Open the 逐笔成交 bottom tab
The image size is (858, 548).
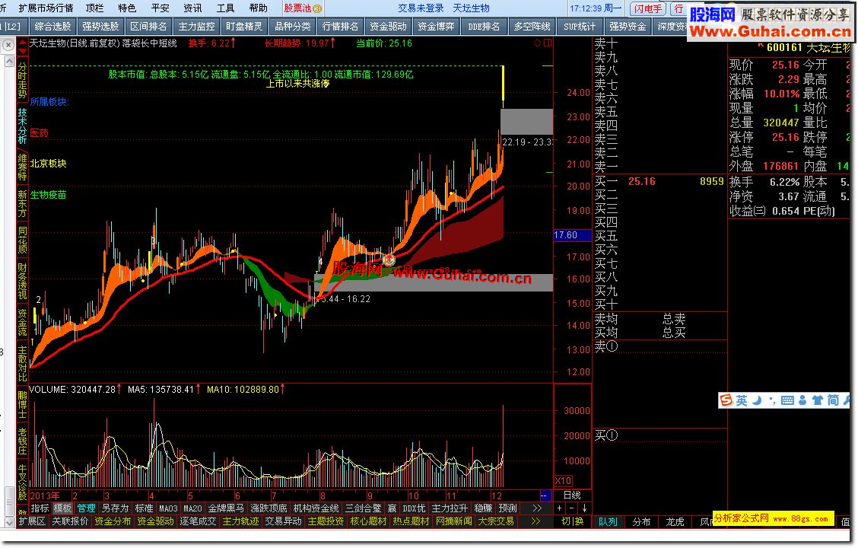click(x=198, y=521)
